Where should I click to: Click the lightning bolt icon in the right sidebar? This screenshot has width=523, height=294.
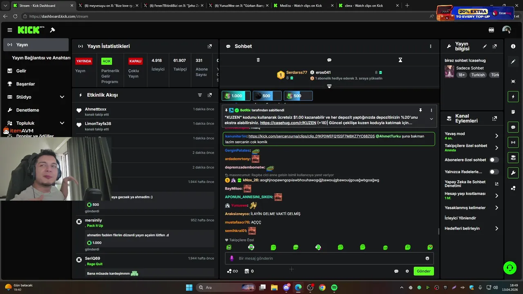click(x=513, y=97)
